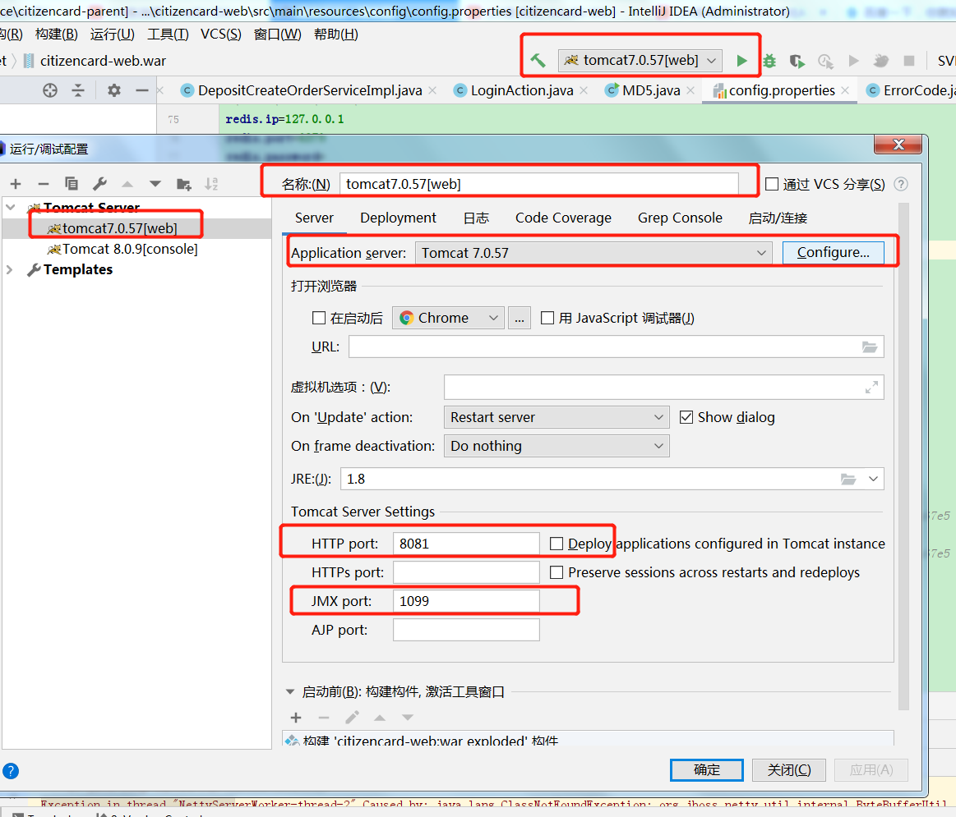Screen dimensions: 956x817
Task: Browse JRE with the folder icon
Action: [848, 479]
